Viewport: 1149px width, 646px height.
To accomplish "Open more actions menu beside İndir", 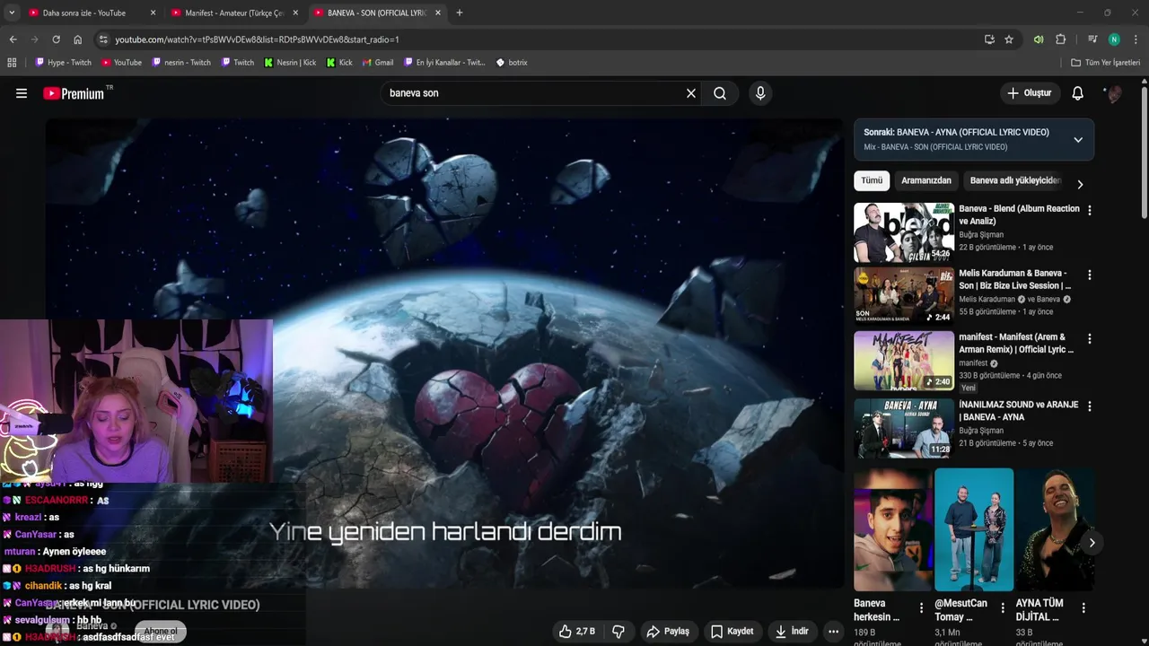I will coord(833,632).
